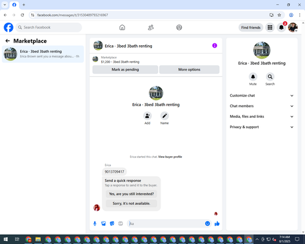Choose a sticker icon
Screen dimensions: 305x244
112,224
